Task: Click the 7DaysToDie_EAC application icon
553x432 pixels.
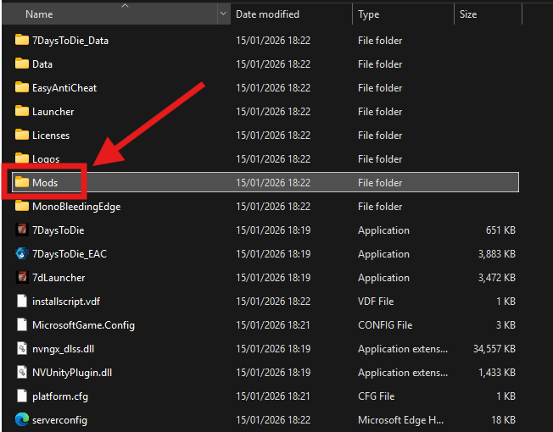Action: pos(22,253)
